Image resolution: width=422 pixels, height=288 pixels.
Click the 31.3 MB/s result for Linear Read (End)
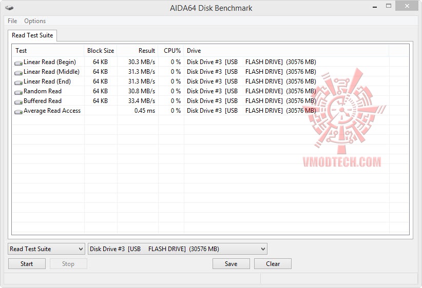[x=142, y=81]
